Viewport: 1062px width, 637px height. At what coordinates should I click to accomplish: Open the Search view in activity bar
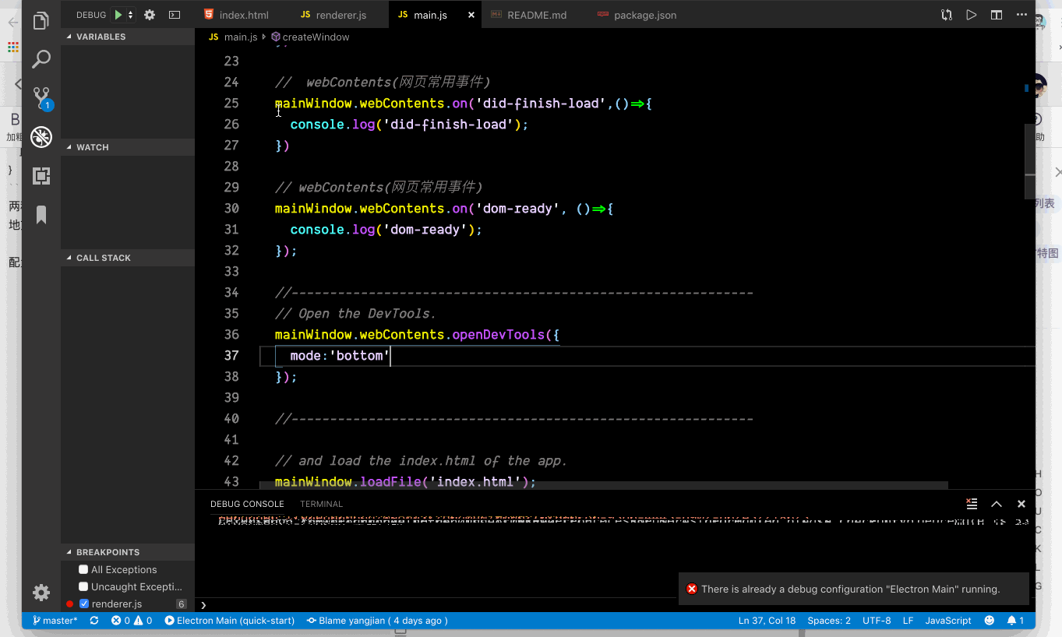(x=41, y=59)
